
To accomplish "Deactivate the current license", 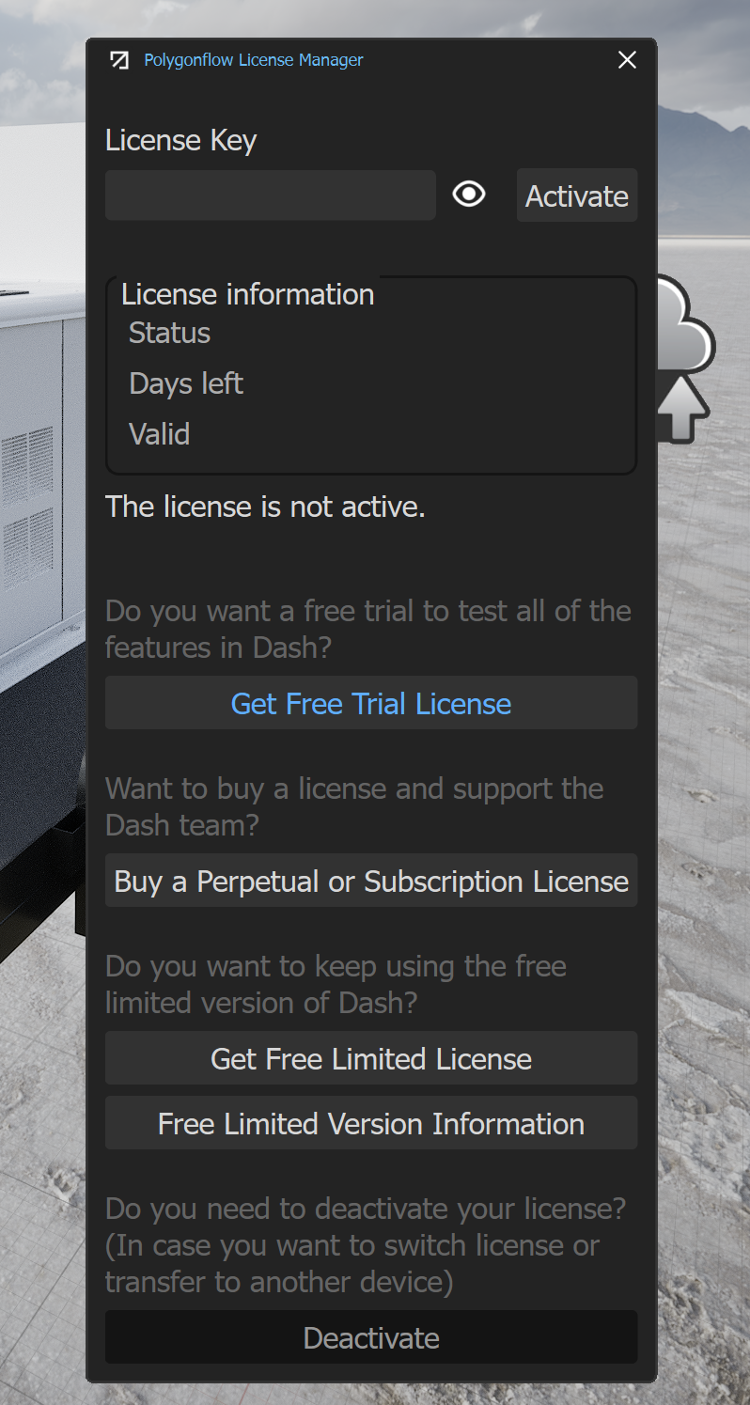I will (x=371, y=1337).
